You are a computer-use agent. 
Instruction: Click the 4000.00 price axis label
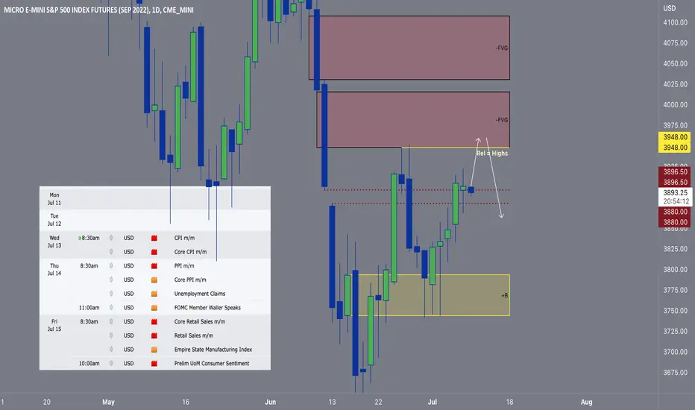[x=676, y=105]
